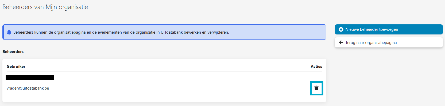Click the word organisatiepagina in the info banner
The width and height of the screenshot is (445, 106).
[x=70, y=32]
